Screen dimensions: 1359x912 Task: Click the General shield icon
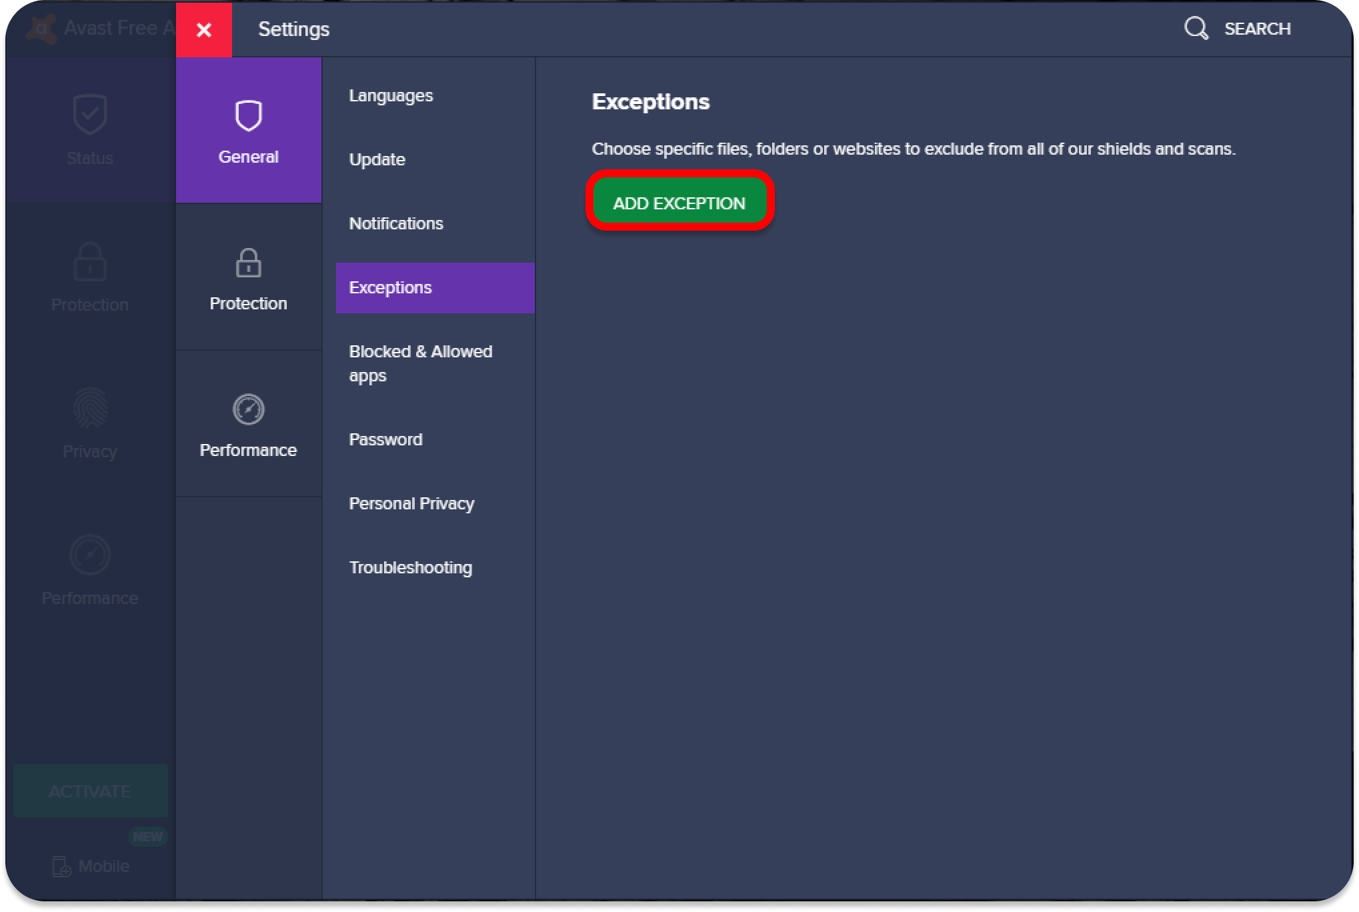[248, 116]
